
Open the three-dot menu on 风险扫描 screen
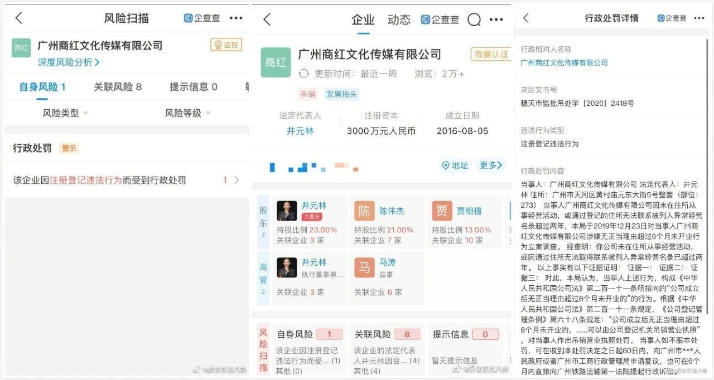pyautogui.click(x=236, y=18)
